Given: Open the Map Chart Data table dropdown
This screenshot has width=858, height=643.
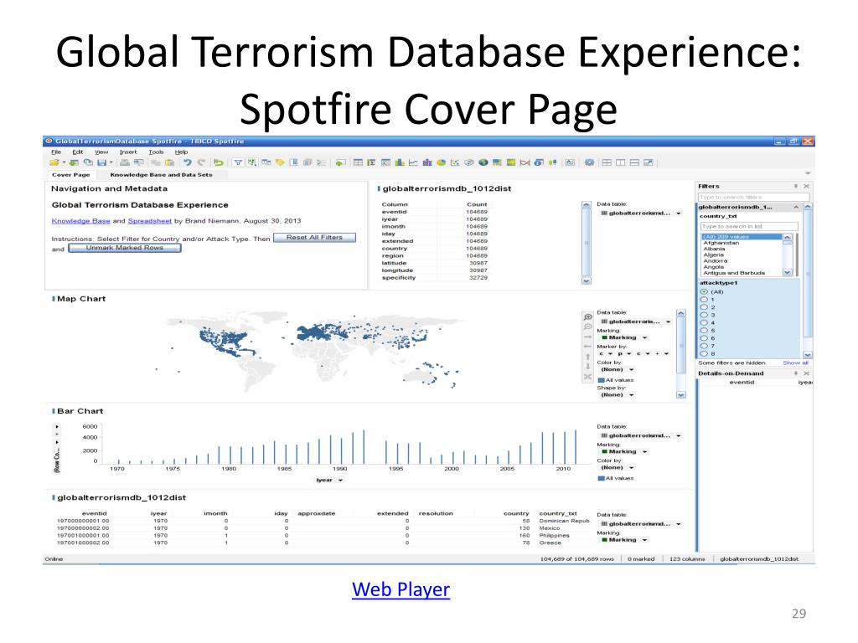Looking at the screenshot, I should 635,322.
